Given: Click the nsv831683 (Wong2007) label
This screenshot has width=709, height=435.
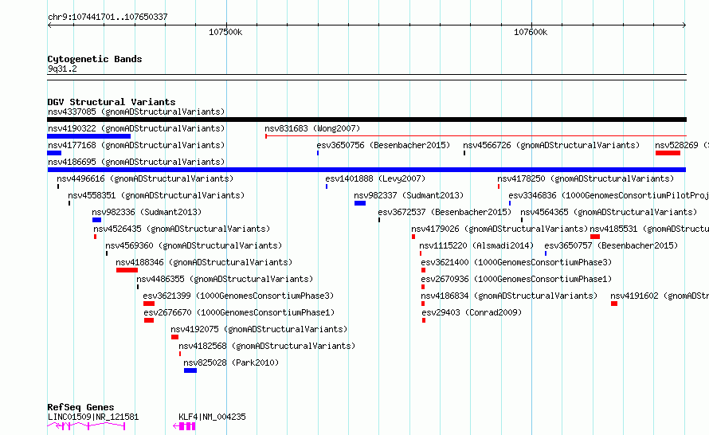Looking at the screenshot, I should 312,128.
